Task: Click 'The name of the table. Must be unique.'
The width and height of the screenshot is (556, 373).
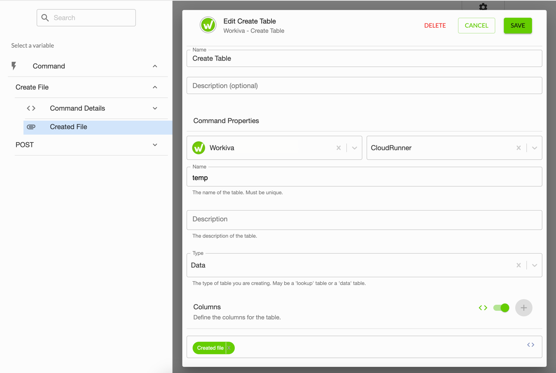Action: (x=238, y=192)
